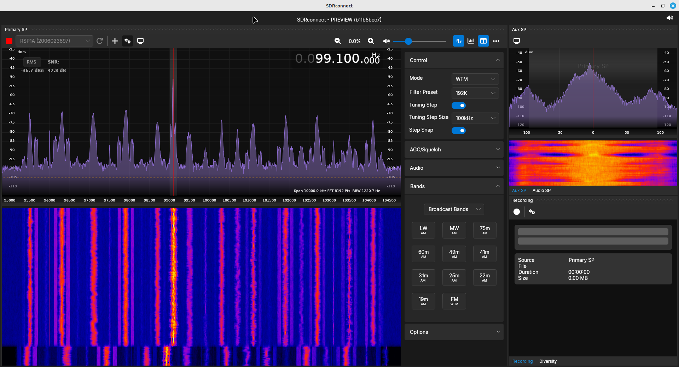
Task: Select the 49m AM band
Action: click(x=454, y=254)
